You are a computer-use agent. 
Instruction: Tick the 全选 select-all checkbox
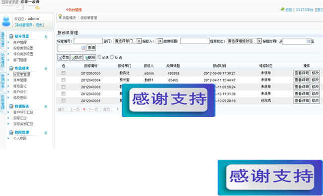(99, 57)
